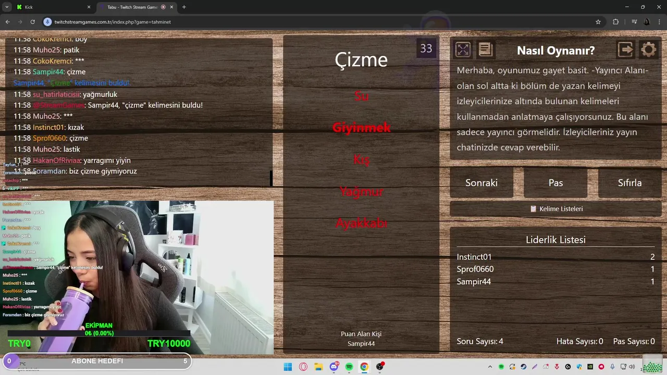
Task: Click chat message 'biz çizme giymiyoruz'
Action: pos(103,171)
